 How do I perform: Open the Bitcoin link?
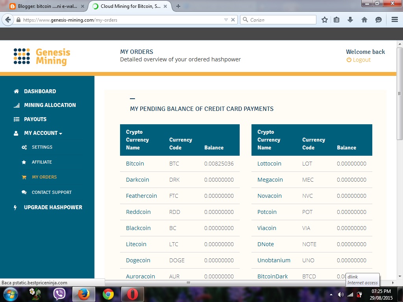[x=135, y=164]
